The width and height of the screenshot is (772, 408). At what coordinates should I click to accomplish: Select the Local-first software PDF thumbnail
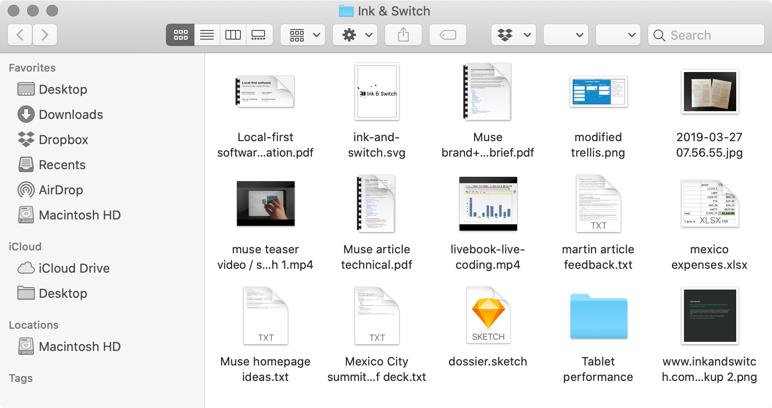click(265, 91)
